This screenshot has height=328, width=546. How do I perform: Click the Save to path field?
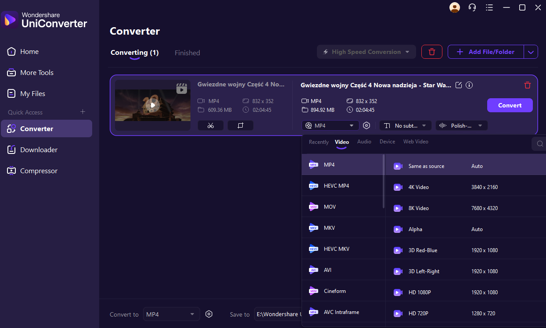pyautogui.click(x=278, y=314)
